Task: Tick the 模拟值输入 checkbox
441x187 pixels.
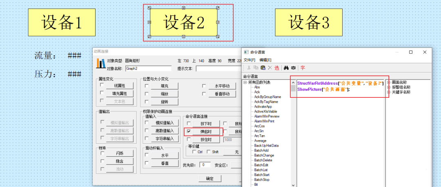Action: click(x=147, y=122)
